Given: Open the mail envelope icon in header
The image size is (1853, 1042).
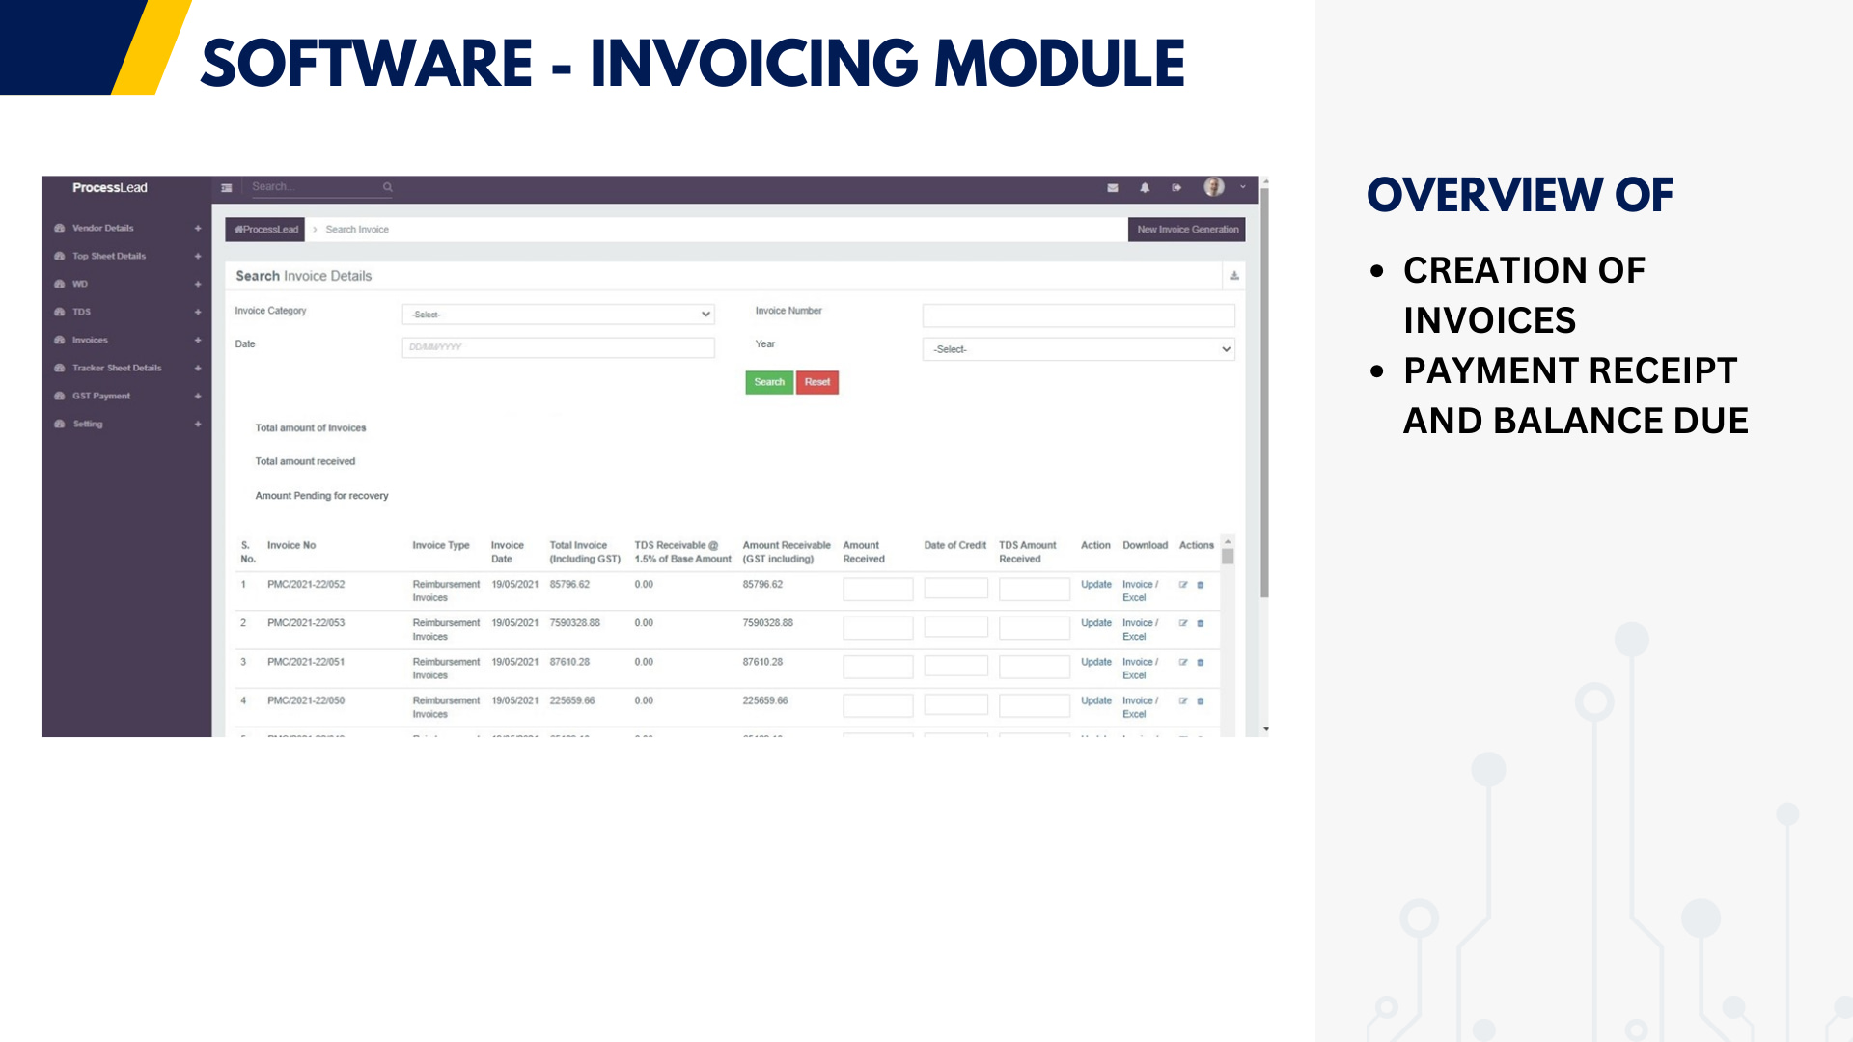Looking at the screenshot, I should (x=1113, y=188).
